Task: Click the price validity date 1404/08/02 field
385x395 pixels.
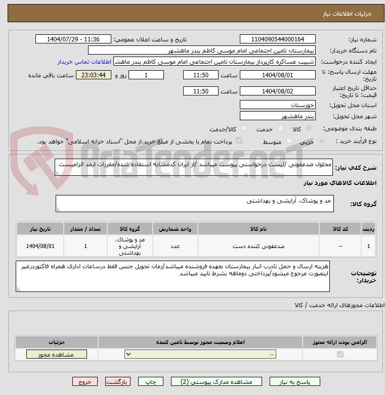Action: pos(278,91)
